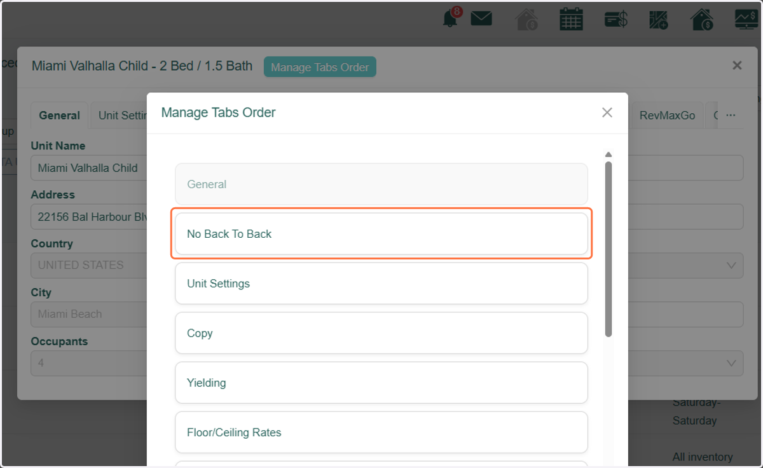Open the Occupants dropdown

[89, 363]
